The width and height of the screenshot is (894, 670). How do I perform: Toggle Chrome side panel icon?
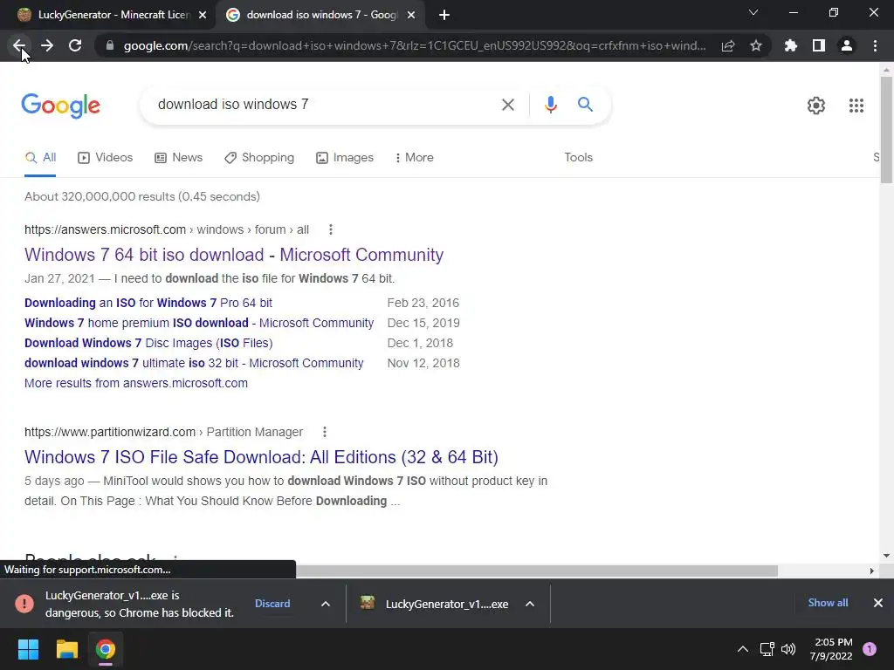pyautogui.click(x=819, y=45)
